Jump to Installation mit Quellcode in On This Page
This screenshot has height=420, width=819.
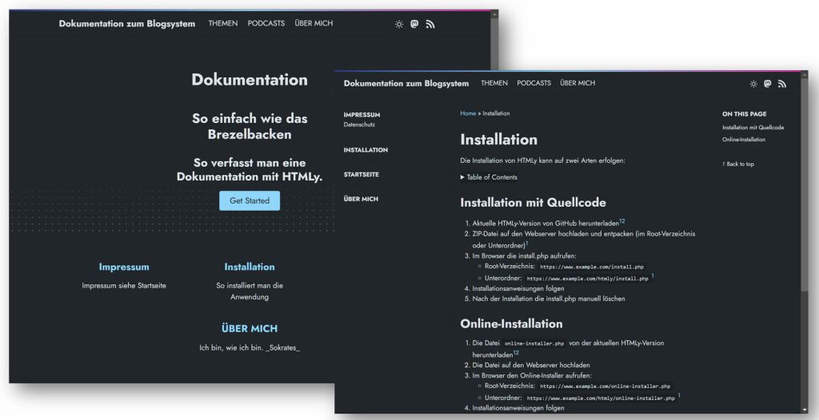click(x=753, y=127)
